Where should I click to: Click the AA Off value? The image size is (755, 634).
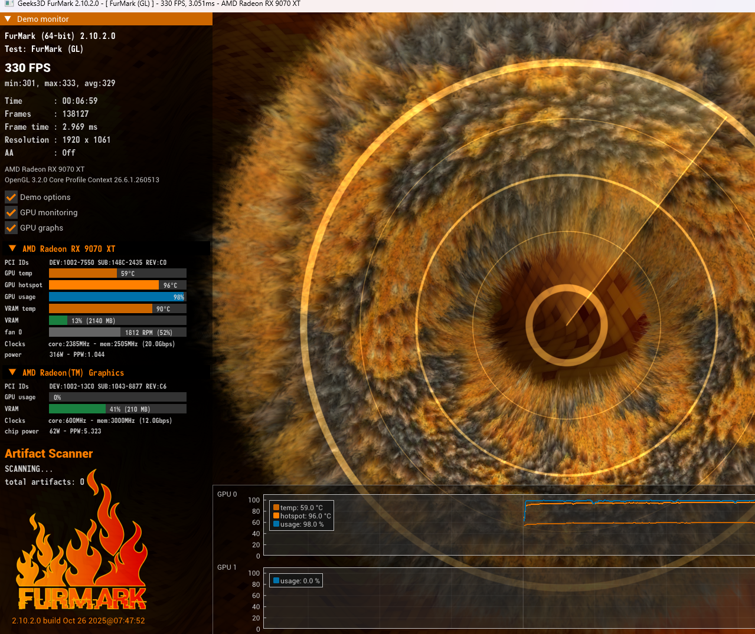tap(69, 153)
